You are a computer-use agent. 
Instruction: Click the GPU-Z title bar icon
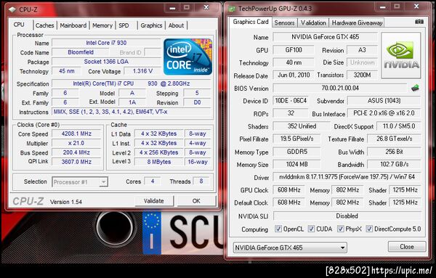click(x=231, y=9)
